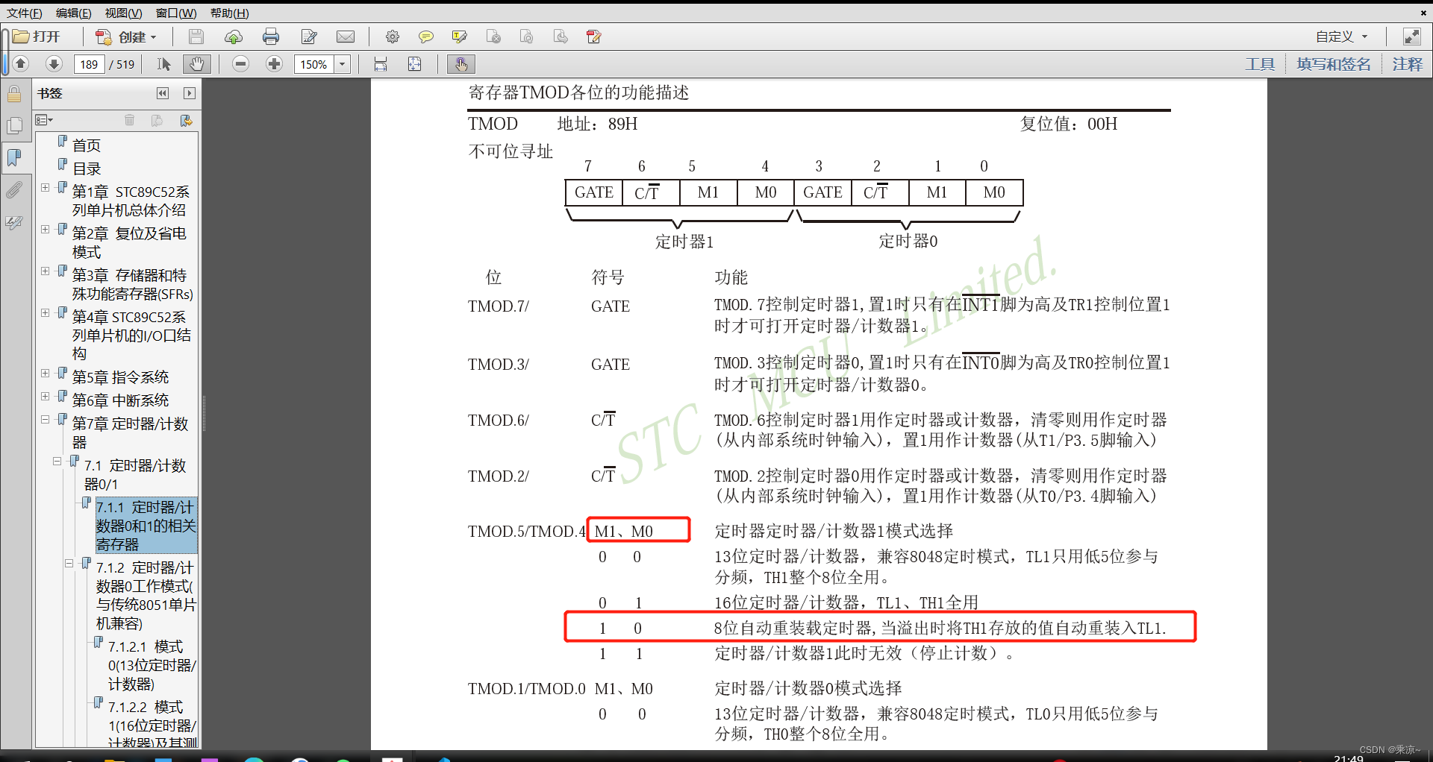Screen dimensions: 1433x762
Task: Select the 7.1.2.1 模式0 bookmark
Action: pyautogui.click(x=152, y=665)
